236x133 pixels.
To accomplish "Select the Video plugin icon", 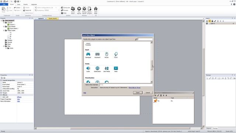I will (116, 68).
